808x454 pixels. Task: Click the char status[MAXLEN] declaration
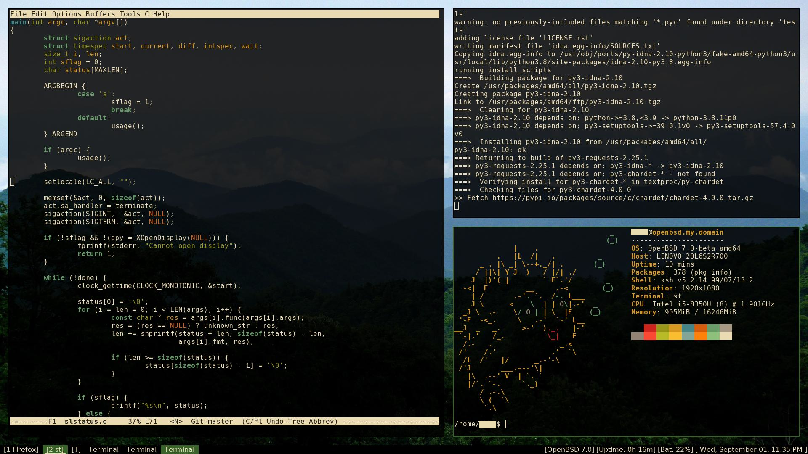tap(86, 70)
